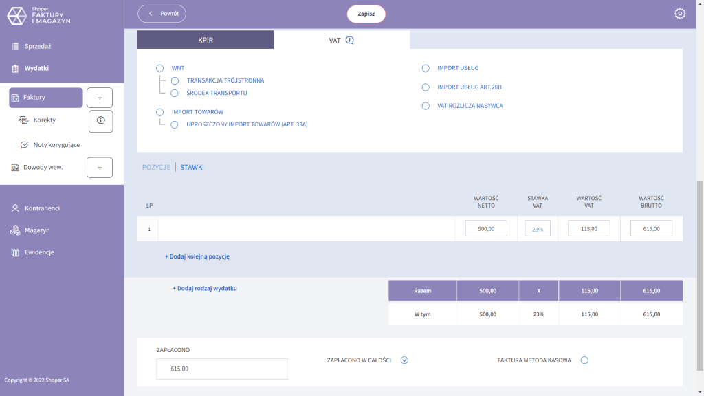Expand the Sprzedaż sidebar menu
Viewport: 704px width, 396px height.
click(x=38, y=46)
